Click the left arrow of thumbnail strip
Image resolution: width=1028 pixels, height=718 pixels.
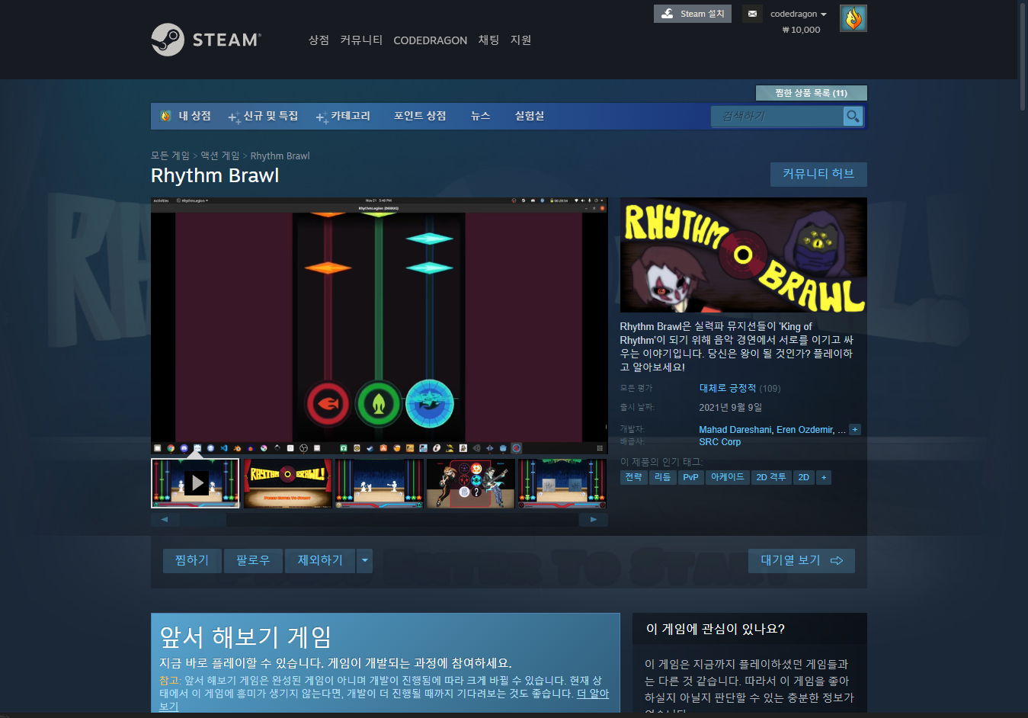tap(165, 520)
